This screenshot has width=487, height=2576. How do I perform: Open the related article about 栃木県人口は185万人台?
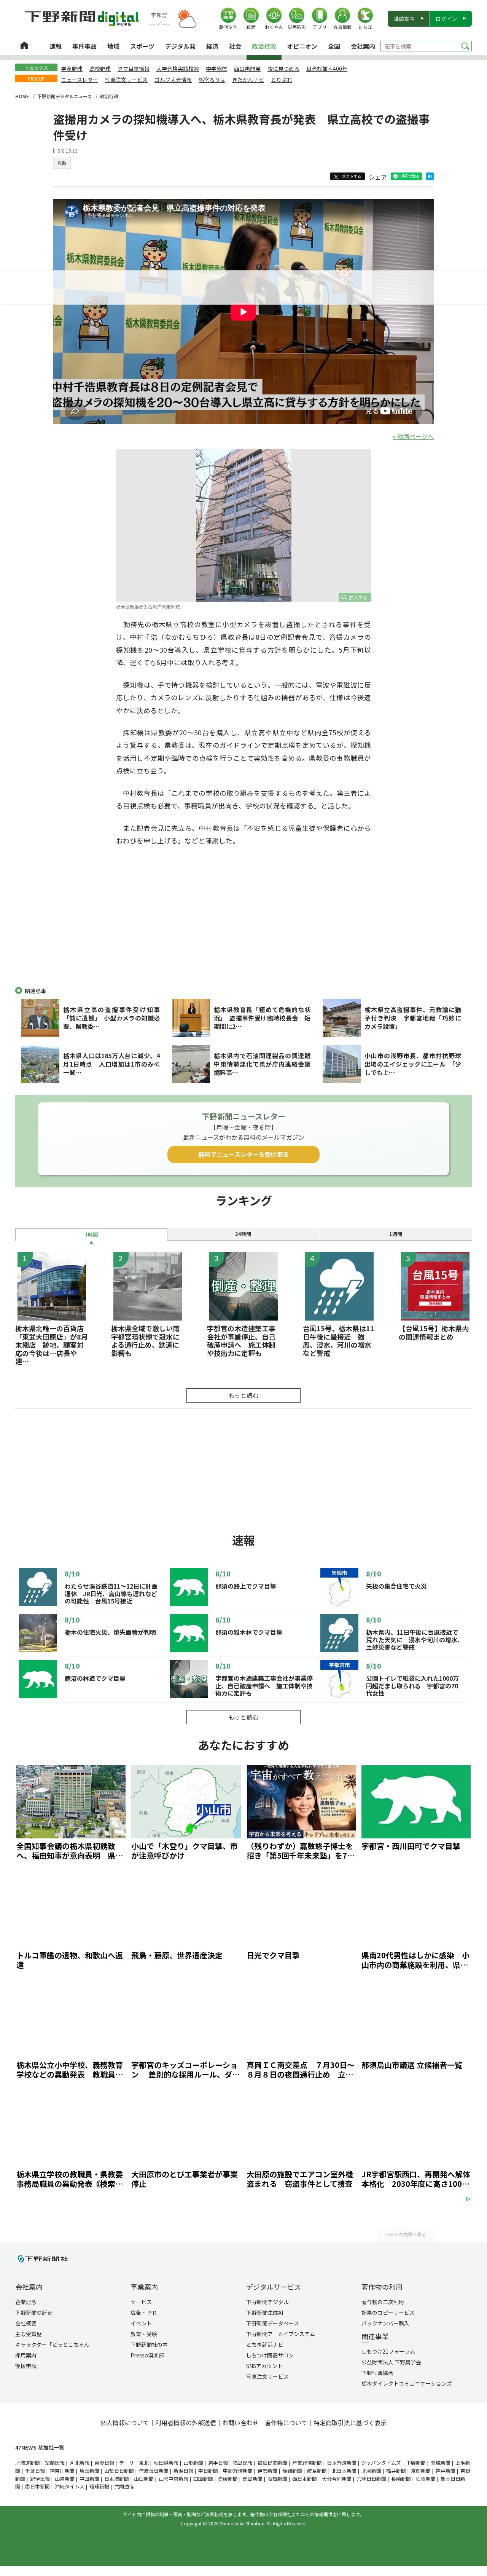pyautogui.click(x=112, y=1064)
